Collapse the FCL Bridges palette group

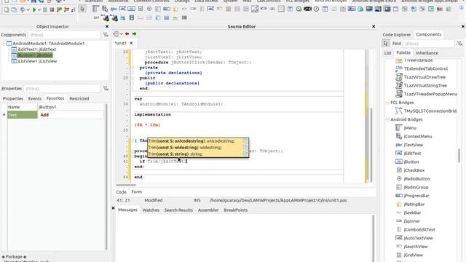coord(387,103)
